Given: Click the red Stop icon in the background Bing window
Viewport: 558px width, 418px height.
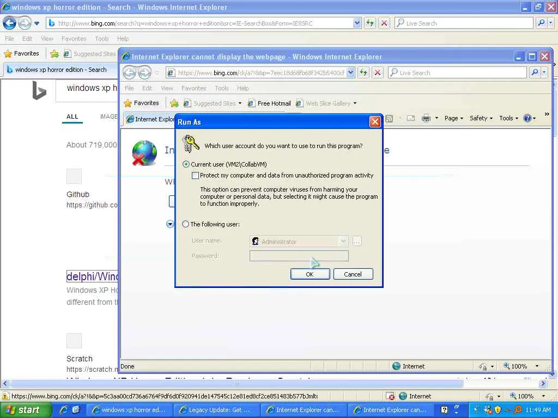Looking at the screenshot, I should pos(384,23).
